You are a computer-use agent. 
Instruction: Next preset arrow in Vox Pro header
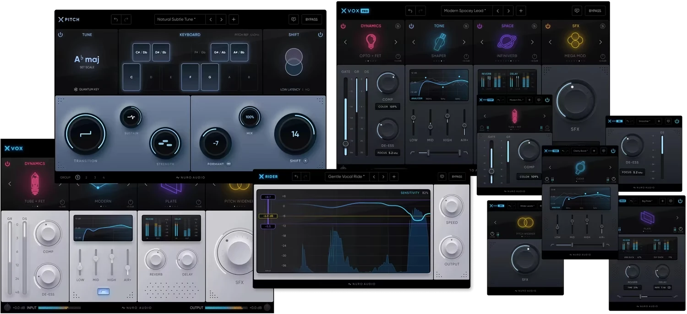coord(508,11)
